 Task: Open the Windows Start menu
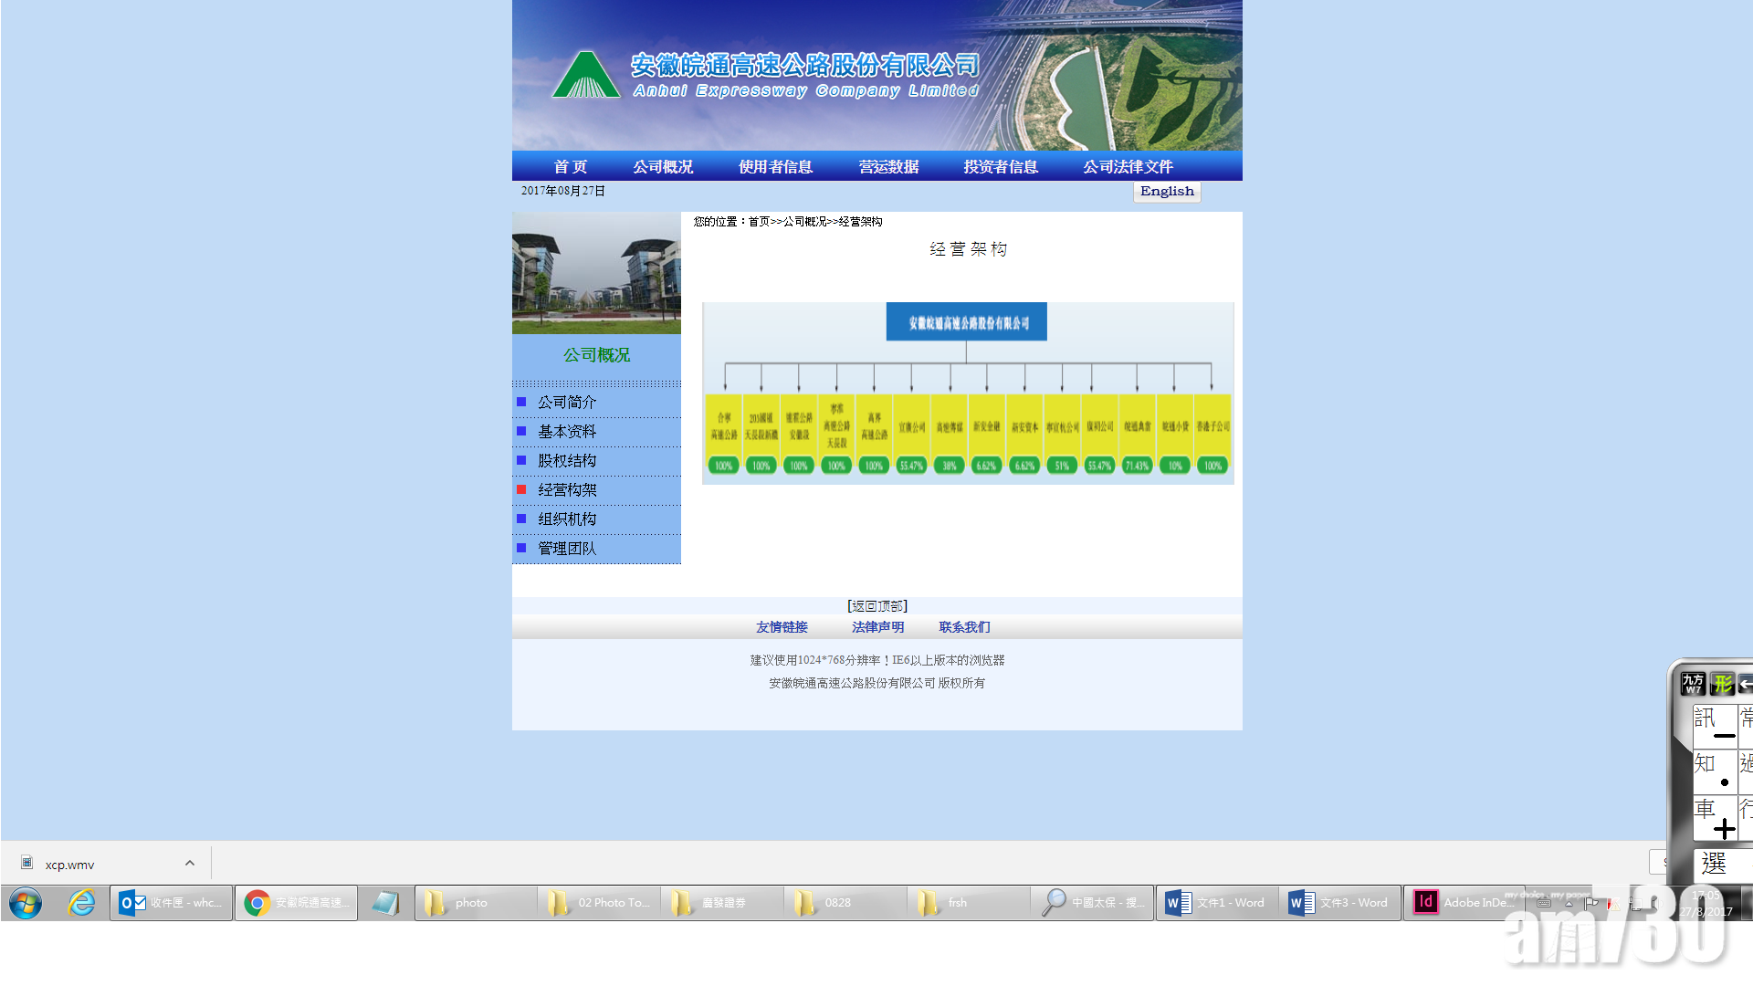tap(26, 903)
